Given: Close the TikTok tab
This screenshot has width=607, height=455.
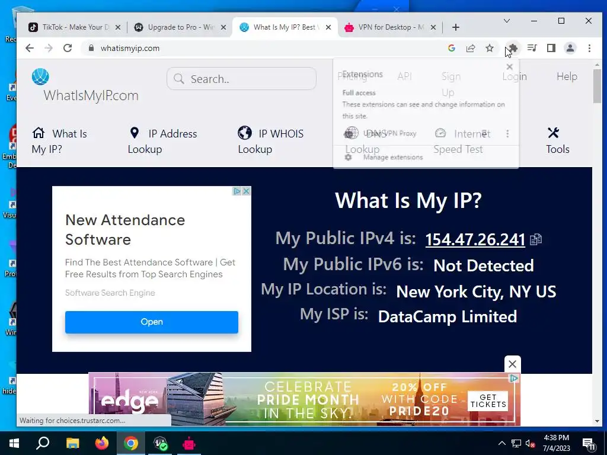Looking at the screenshot, I should pos(118,27).
